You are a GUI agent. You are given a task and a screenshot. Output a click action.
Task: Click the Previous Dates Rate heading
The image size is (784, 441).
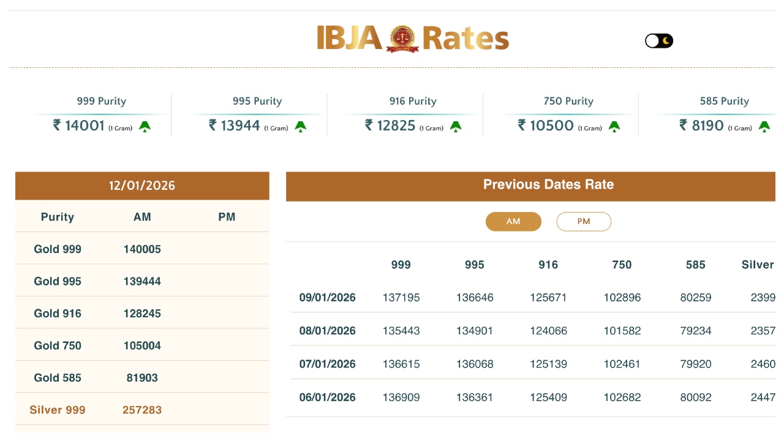pos(548,185)
